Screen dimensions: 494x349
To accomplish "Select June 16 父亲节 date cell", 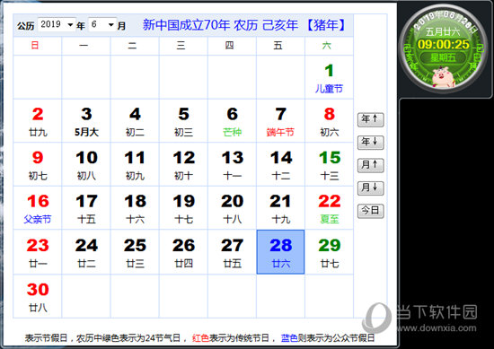I will [x=38, y=208].
